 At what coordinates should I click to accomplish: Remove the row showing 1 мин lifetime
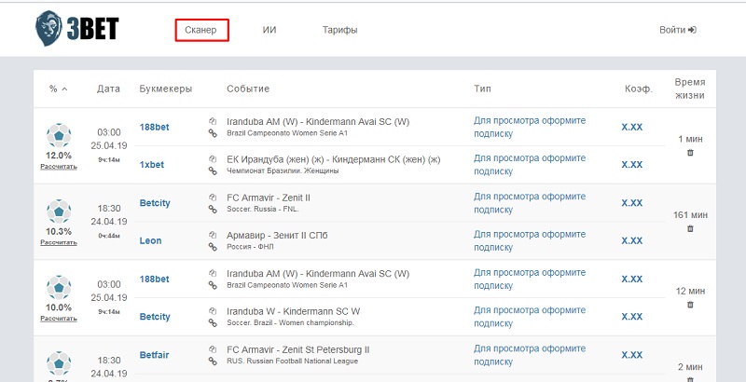[x=690, y=153]
